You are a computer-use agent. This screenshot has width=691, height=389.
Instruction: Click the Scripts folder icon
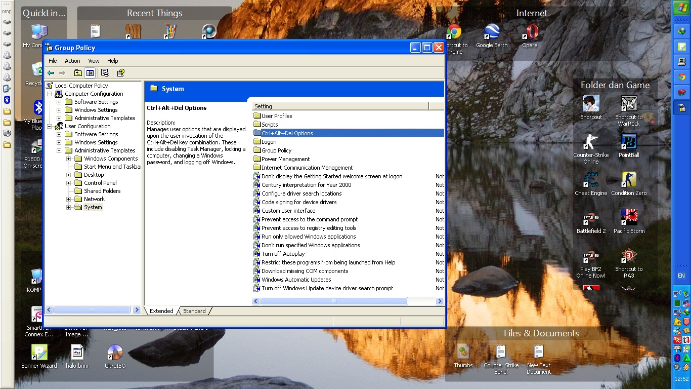tap(256, 125)
